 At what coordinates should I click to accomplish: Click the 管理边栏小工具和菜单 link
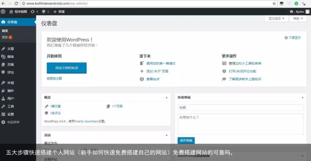coord(245,63)
